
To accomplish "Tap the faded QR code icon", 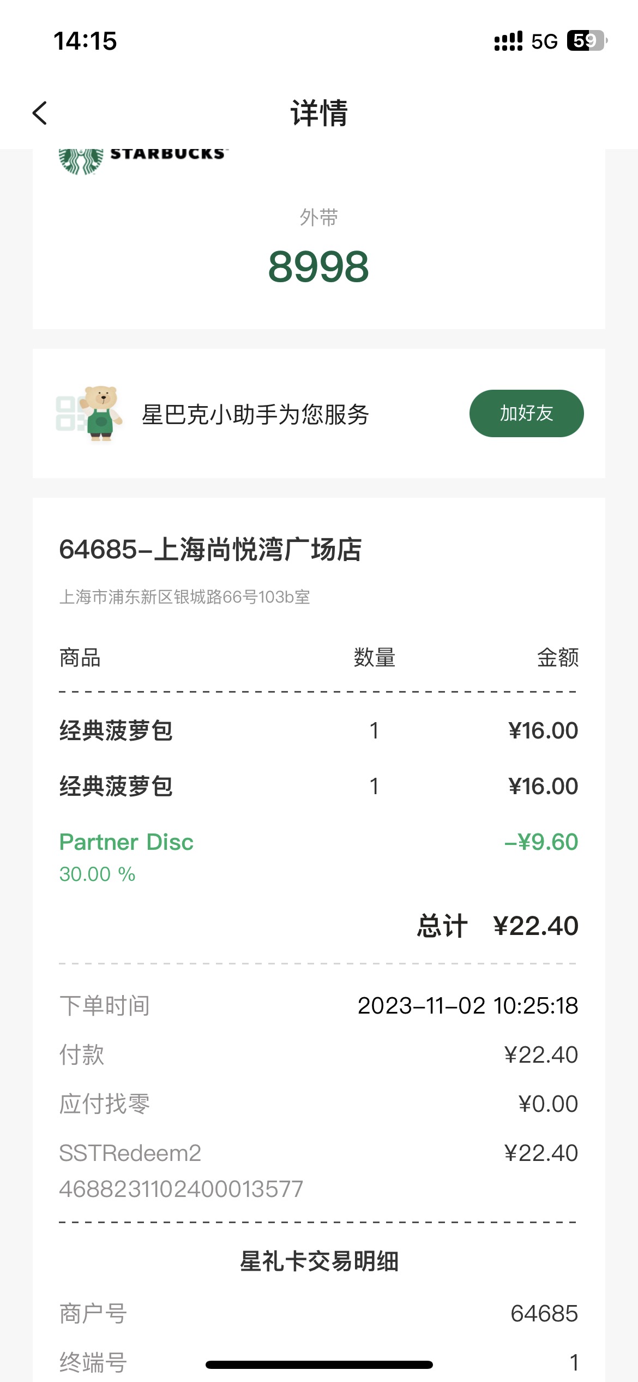I will [x=70, y=414].
